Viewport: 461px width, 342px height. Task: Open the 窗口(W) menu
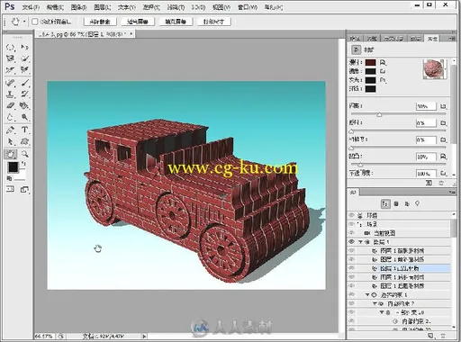coord(248,7)
